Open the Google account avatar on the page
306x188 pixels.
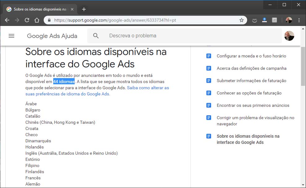coord(289,36)
